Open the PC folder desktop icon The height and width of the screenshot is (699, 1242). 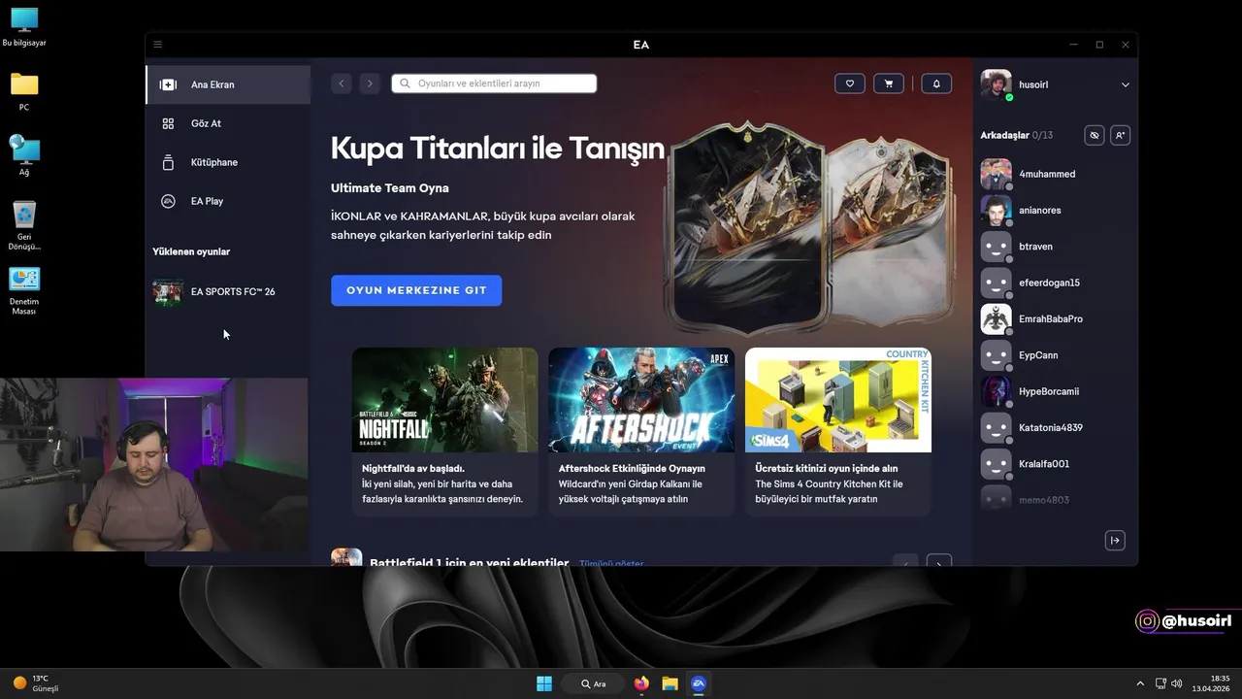(x=24, y=91)
